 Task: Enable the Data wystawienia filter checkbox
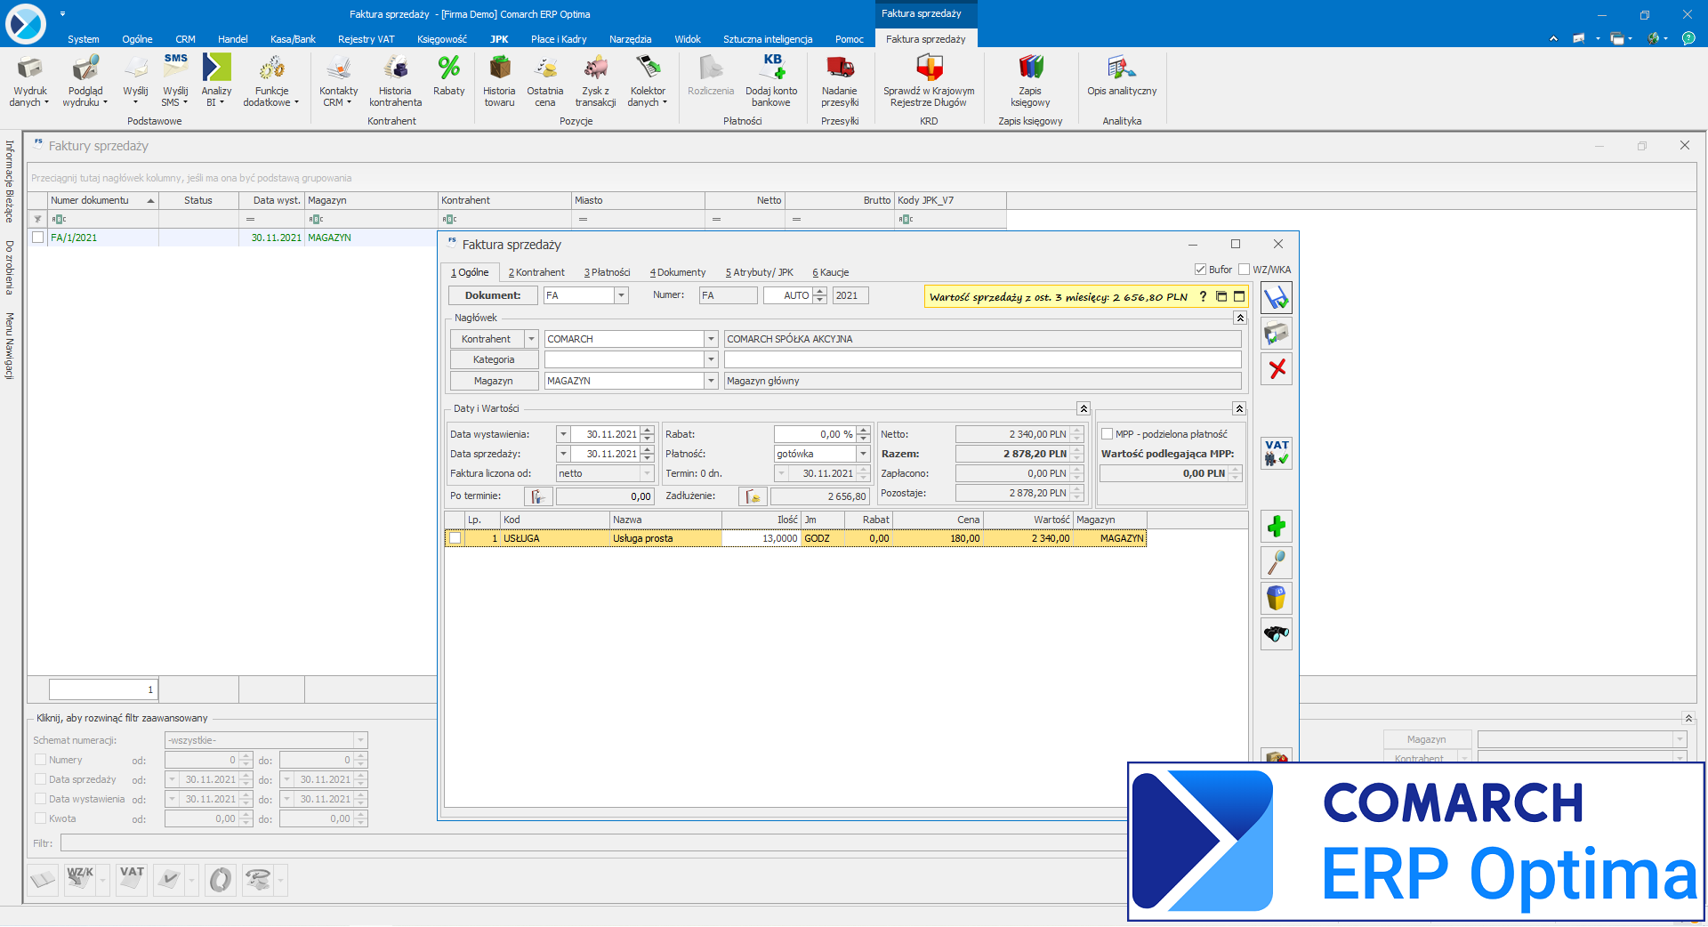pyautogui.click(x=40, y=799)
